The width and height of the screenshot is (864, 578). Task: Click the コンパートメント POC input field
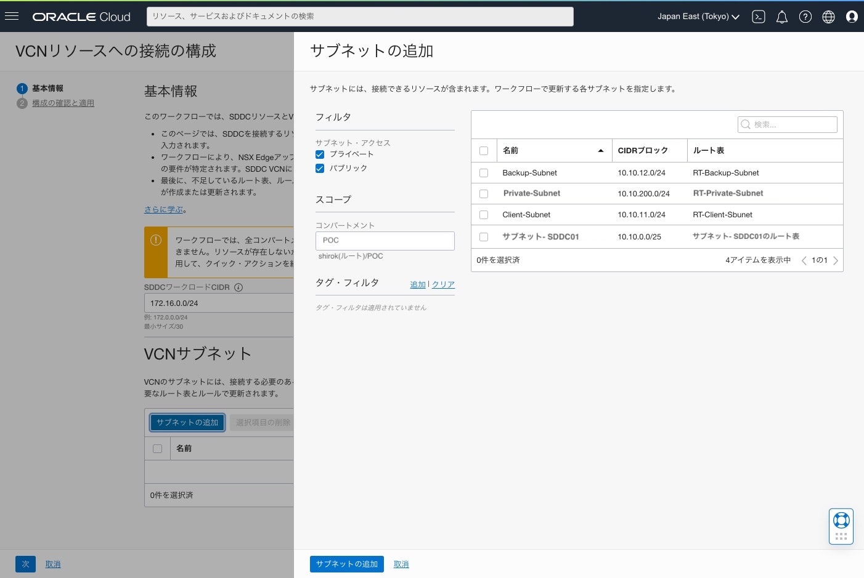click(x=385, y=240)
